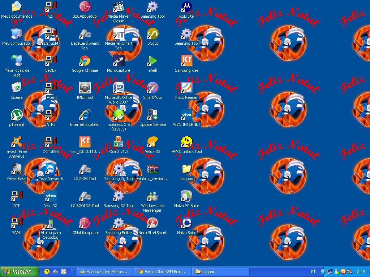Open the Nokia Suite shortcut
This screenshot has height=277, width=370.
pyautogui.click(x=187, y=224)
